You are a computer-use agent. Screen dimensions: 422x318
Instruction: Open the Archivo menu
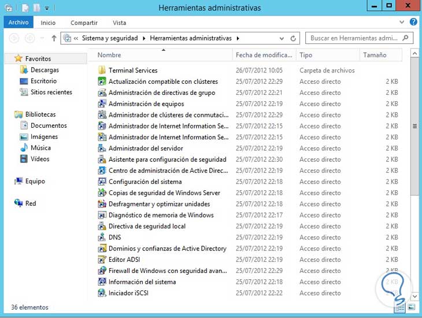(x=18, y=23)
